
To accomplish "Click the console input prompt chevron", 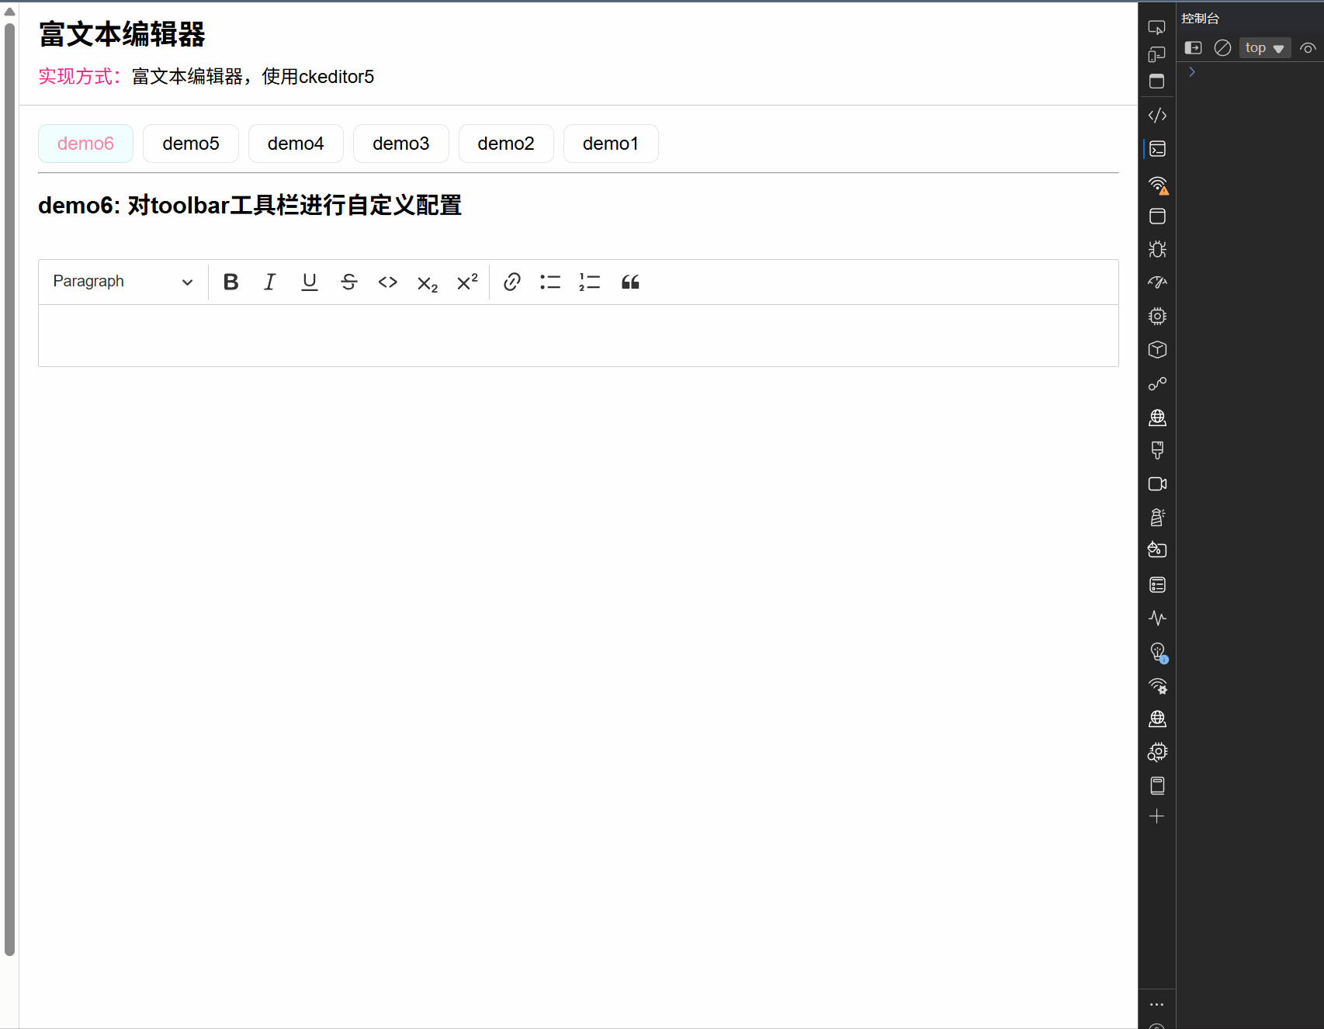I will tap(1192, 72).
